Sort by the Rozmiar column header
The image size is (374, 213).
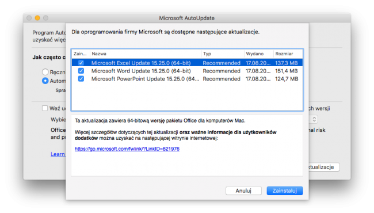click(x=288, y=54)
